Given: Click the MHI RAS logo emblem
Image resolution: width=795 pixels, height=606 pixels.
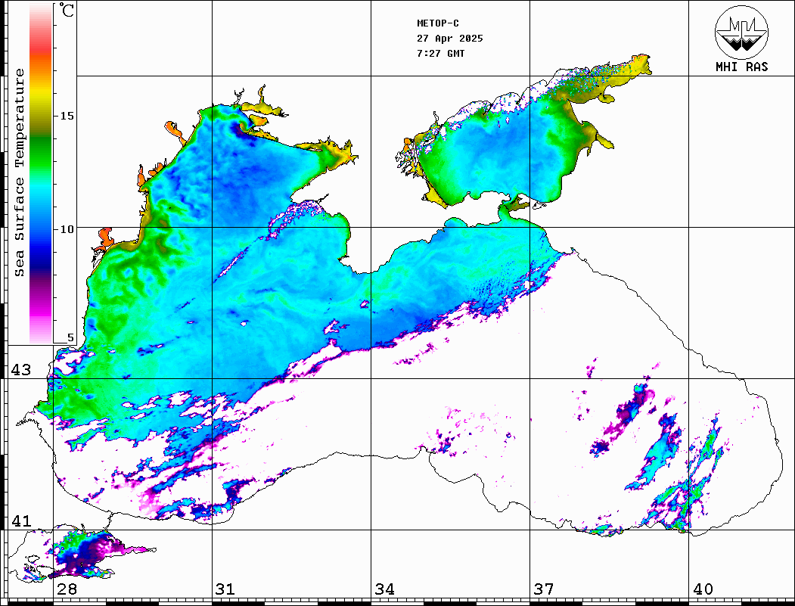Looking at the screenshot, I should [x=742, y=32].
